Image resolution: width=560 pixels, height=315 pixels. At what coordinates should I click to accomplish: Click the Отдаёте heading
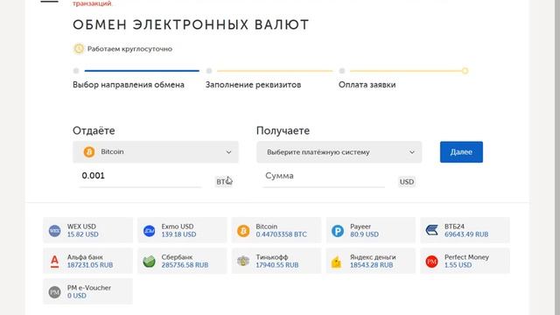click(x=94, y=130)
